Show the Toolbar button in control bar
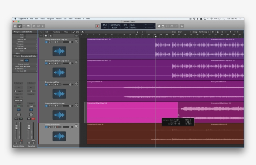Viewport: 256px width, 165px height. (28, 26)
